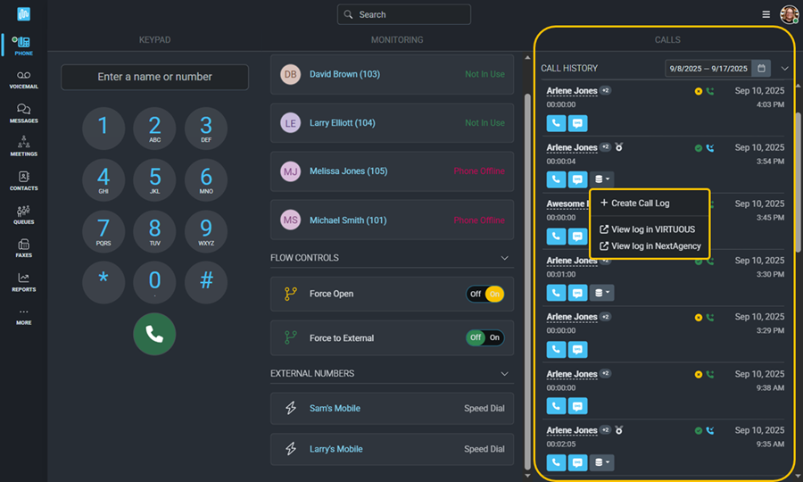Message contact from the 9:35 AM entry
Viewport: 803px width, 482px height.
tap(577, 462)
